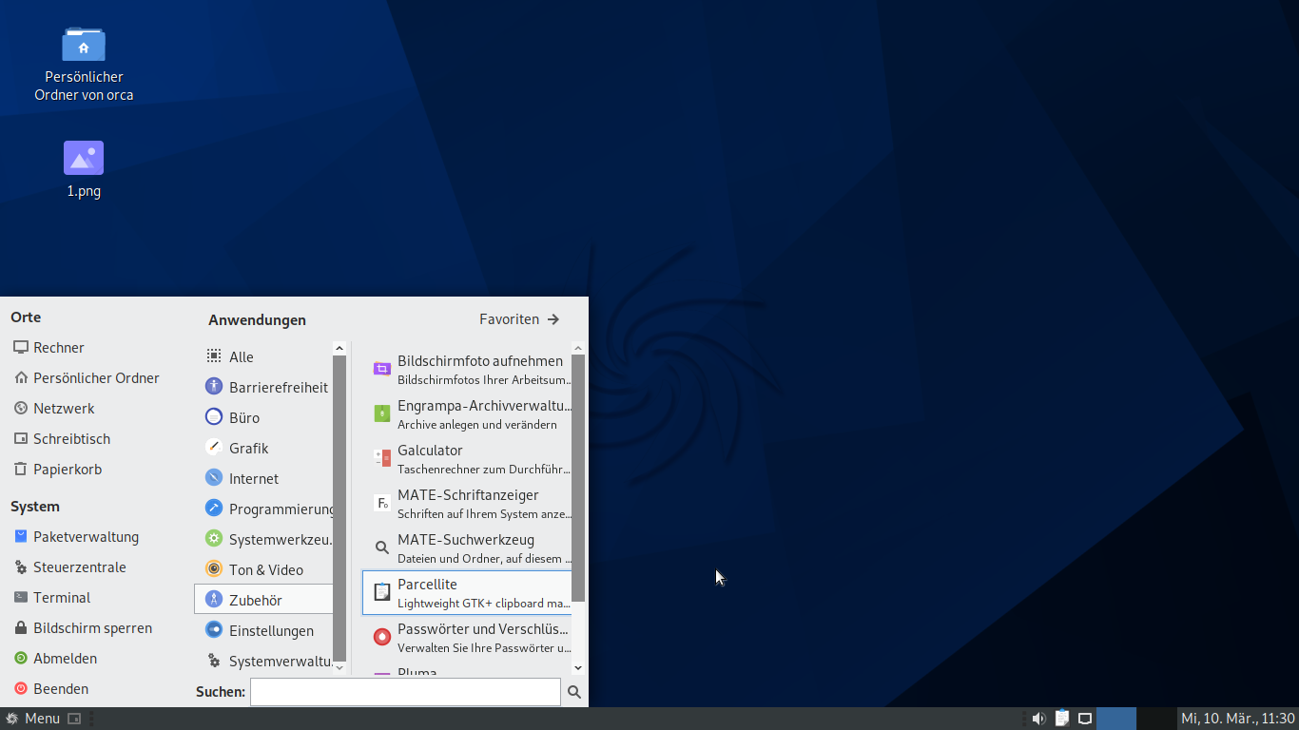Launch MATE-Suchwerkzeug
The image size is (1299, 730).
point(467,548)
